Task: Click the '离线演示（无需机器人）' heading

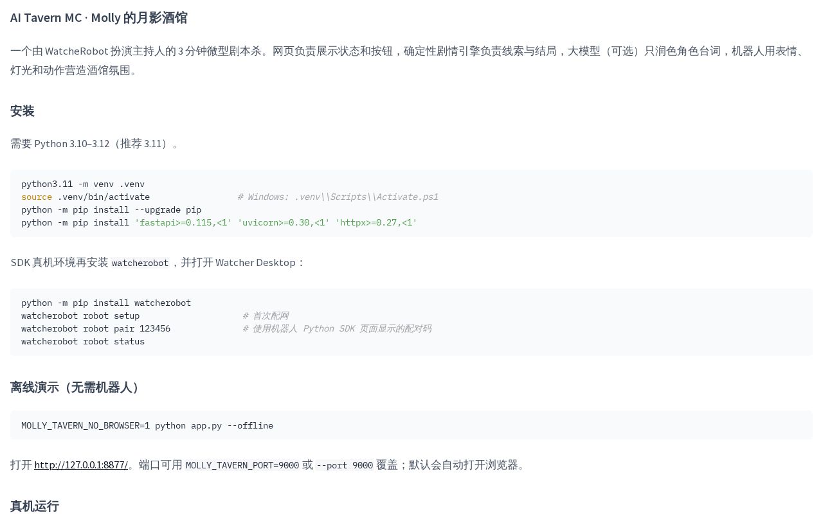Action: [77, 387]
